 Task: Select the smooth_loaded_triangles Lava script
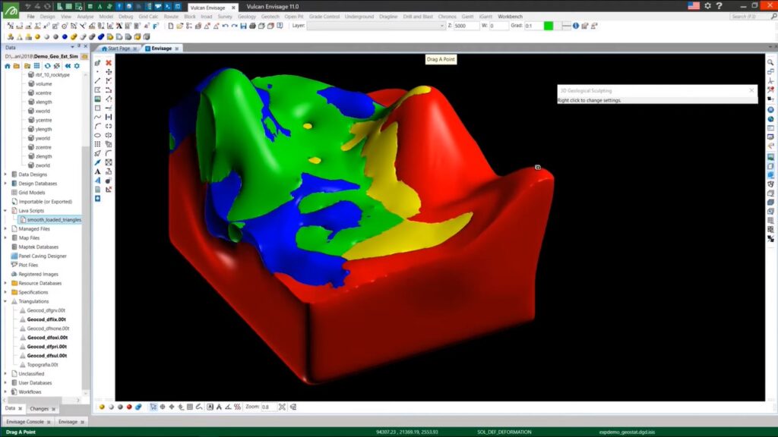(x=53, y=220)
